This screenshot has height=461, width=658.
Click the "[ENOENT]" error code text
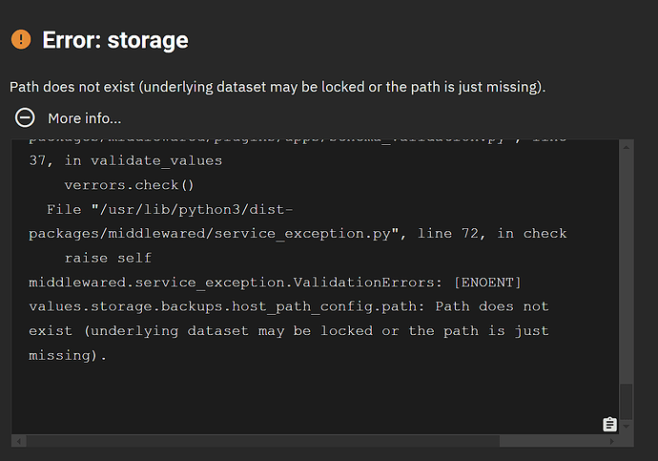[x=487, y=283]
